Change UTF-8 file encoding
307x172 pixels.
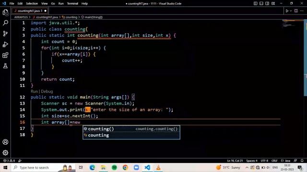pos(264,161)
